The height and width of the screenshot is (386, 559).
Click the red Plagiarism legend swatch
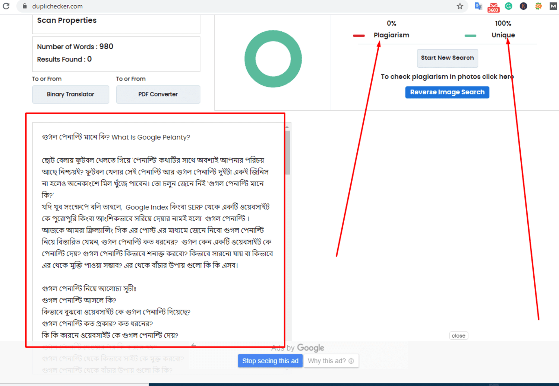(359, 36)
